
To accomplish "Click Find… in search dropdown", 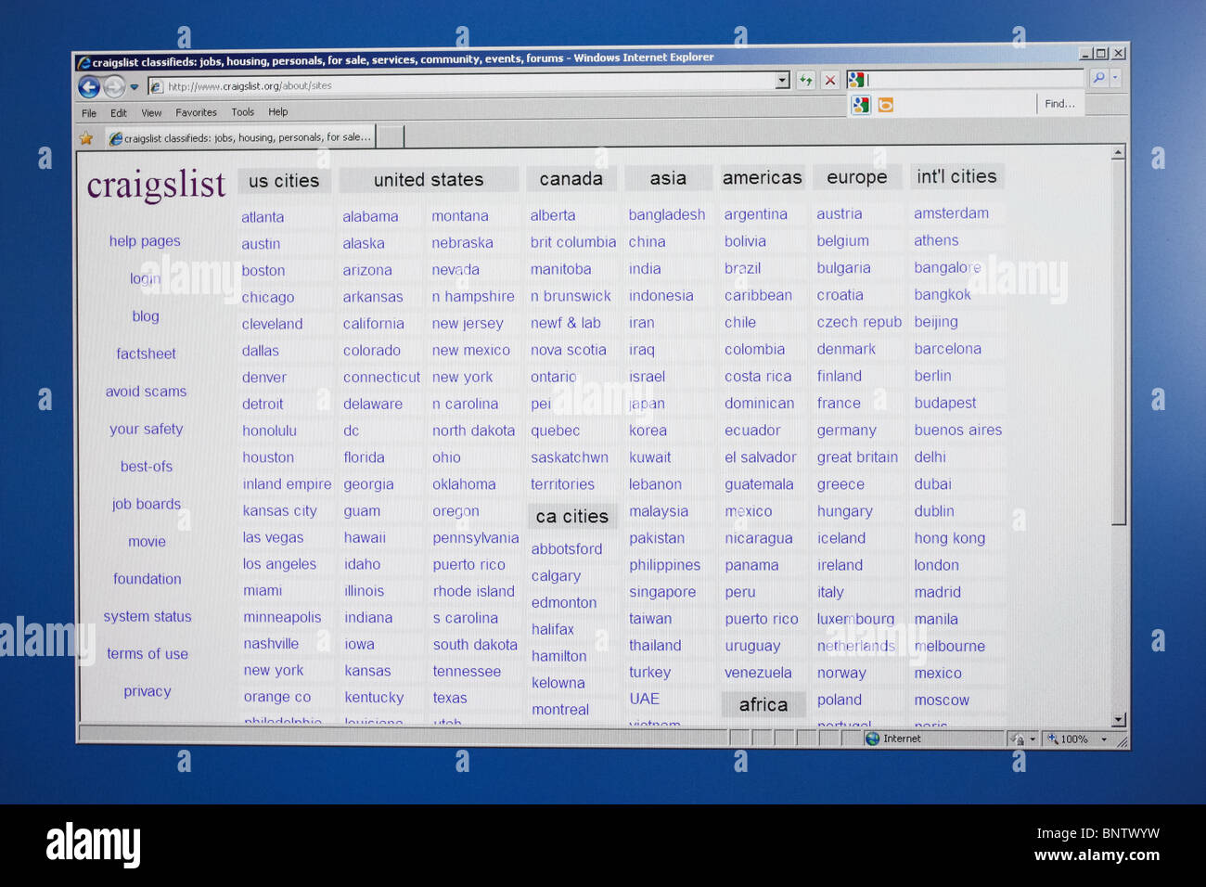I will 1059,104.
